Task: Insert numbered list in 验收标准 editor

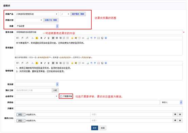Action: (64, 63)
